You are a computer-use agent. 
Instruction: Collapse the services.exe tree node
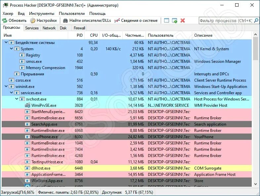click(11, 93)
